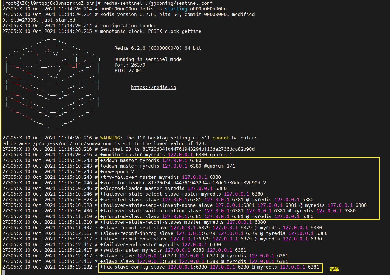
Task: Click '/proc/sys/net/core/somaxconn' path text
Action: point(72,143)
